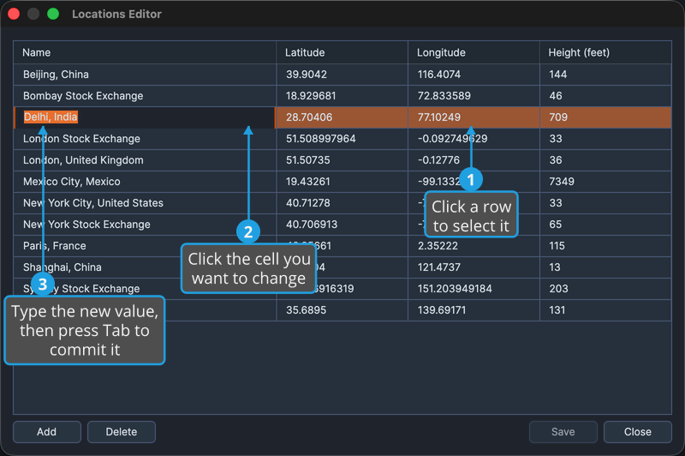Screen dimensions: 685x456
Task: Select the Latitude column header
Action: (342, 52)
